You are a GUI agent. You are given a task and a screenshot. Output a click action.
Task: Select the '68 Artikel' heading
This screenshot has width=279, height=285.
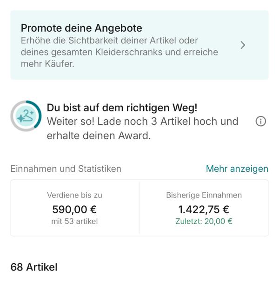[34, 267]
